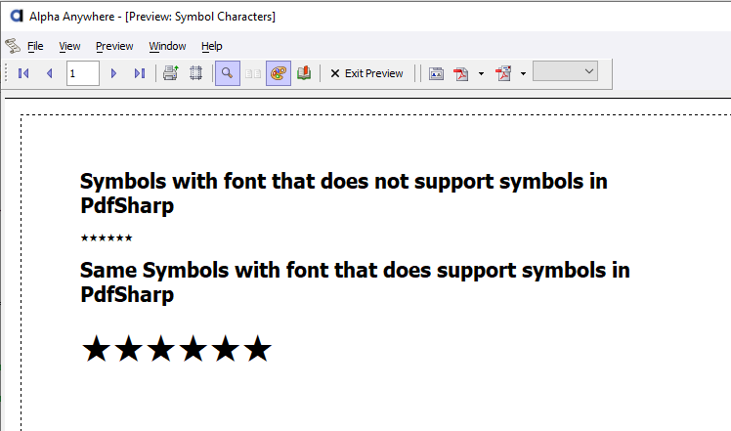Click the row of large stars
Viewport: 731px width, 431px height.
pyautogui.click(x=176, y=349)
